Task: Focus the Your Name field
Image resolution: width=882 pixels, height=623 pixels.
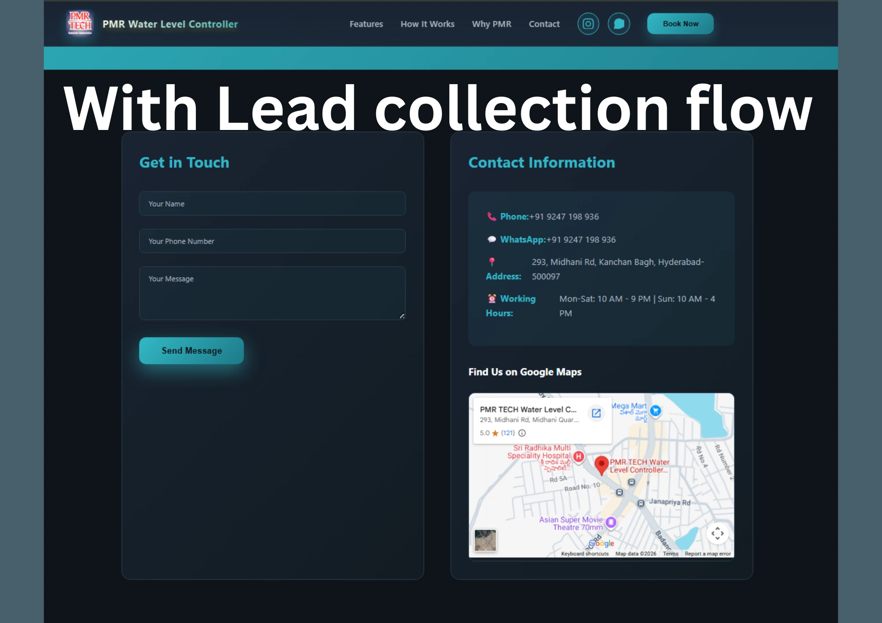Action: 272,204
